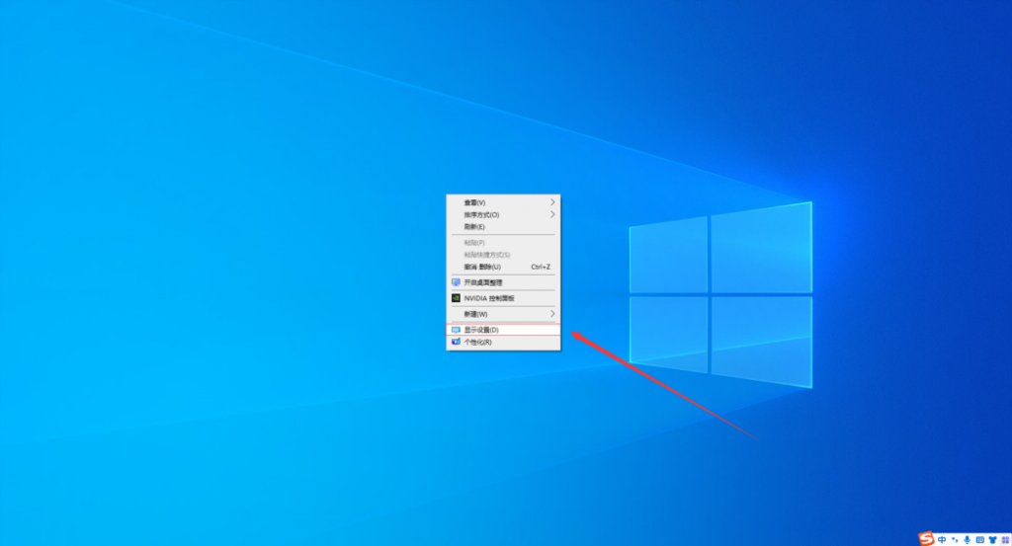
Task: Click the 开启桌面整理 desktop organizer icon
Action: click(x=456, y=282)
